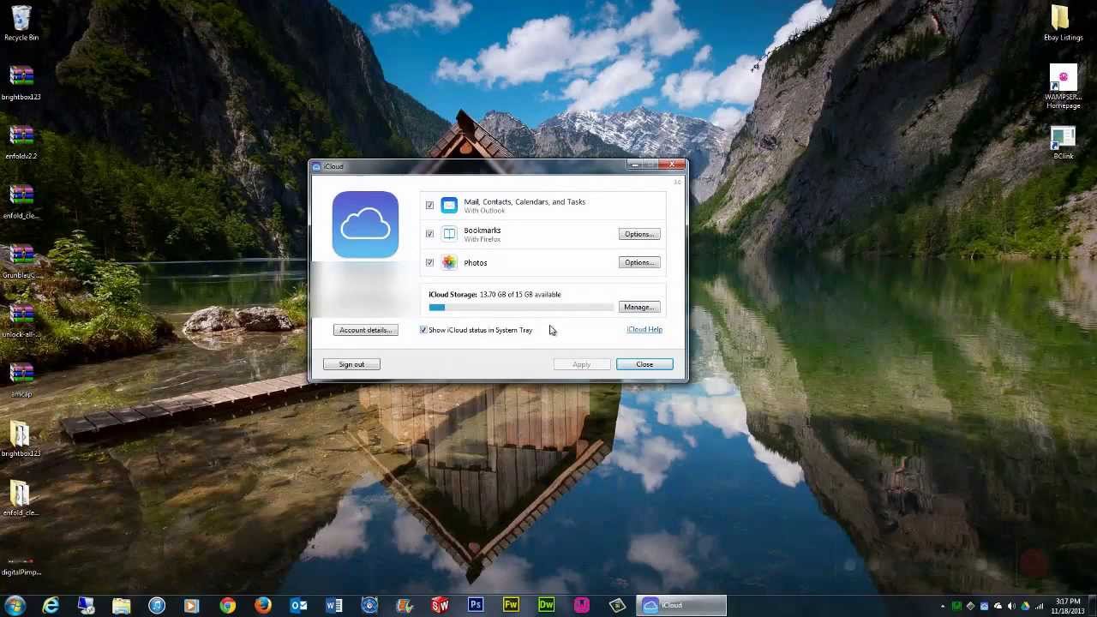The image size is (1097, 617).
Task: Launch Photoshop from the taskbar
Action: pyautogui.click(x=476, y=606)
